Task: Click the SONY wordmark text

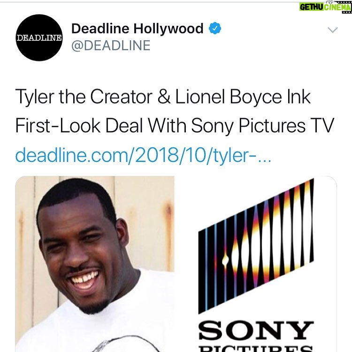Action: click(256, 330)
